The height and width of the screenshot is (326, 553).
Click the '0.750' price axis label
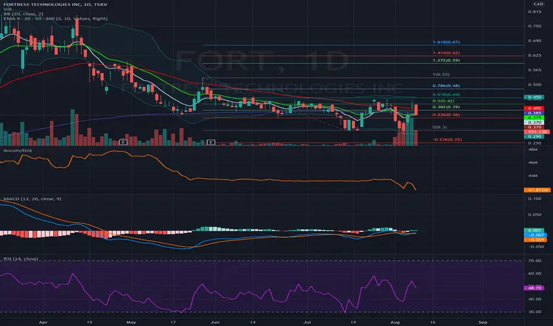[535, 26]
